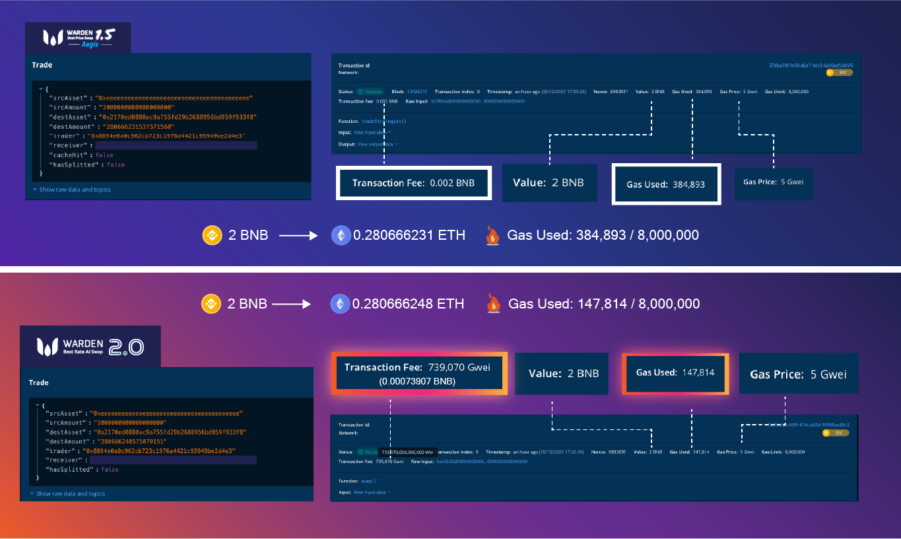901x539 pixels.
Task: Click the 739,070,000,000,000 Wei tooltip
Action: (x=407, y=452)
